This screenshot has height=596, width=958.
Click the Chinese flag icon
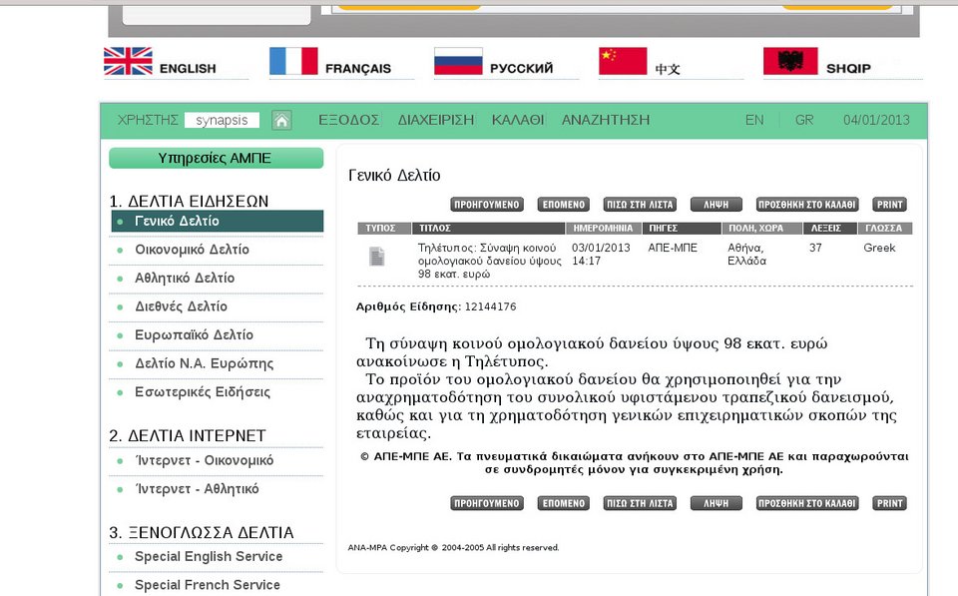point(623,62)
